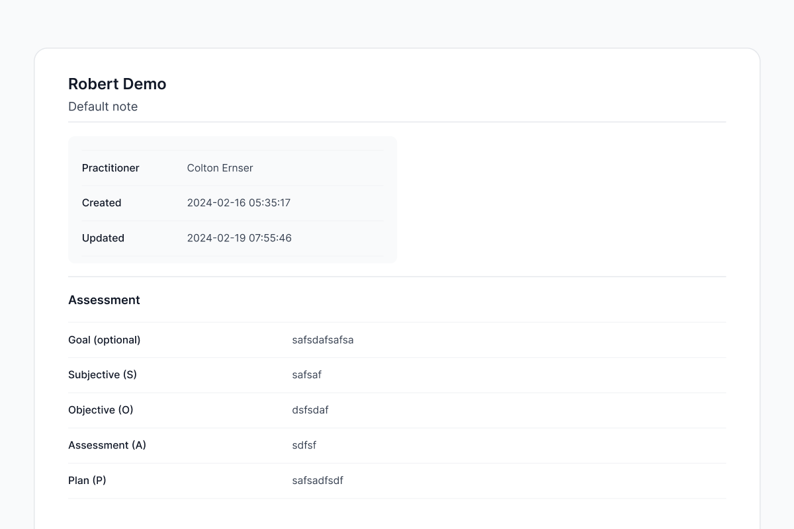The height and width of the screenshot is (529, 794).
Task: Select the updated timestamp 2024-02-19 07:55:46
Action: click(239, 238)
